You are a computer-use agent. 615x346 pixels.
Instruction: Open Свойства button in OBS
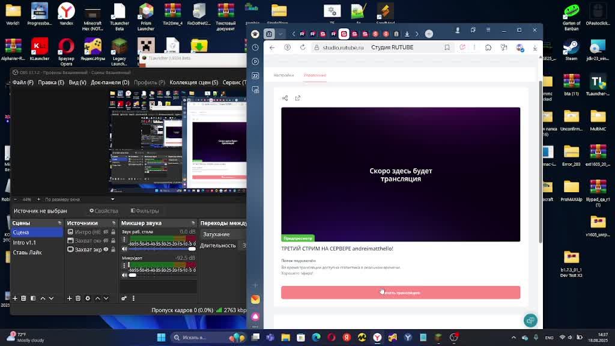[103, 211]
